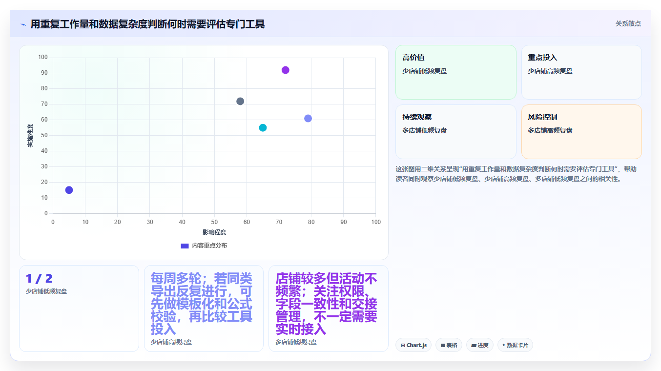Click the x-axis tick label 50
Image resolution: width=661 pixels, height=371 pixels.
click(x=214, y=222)
